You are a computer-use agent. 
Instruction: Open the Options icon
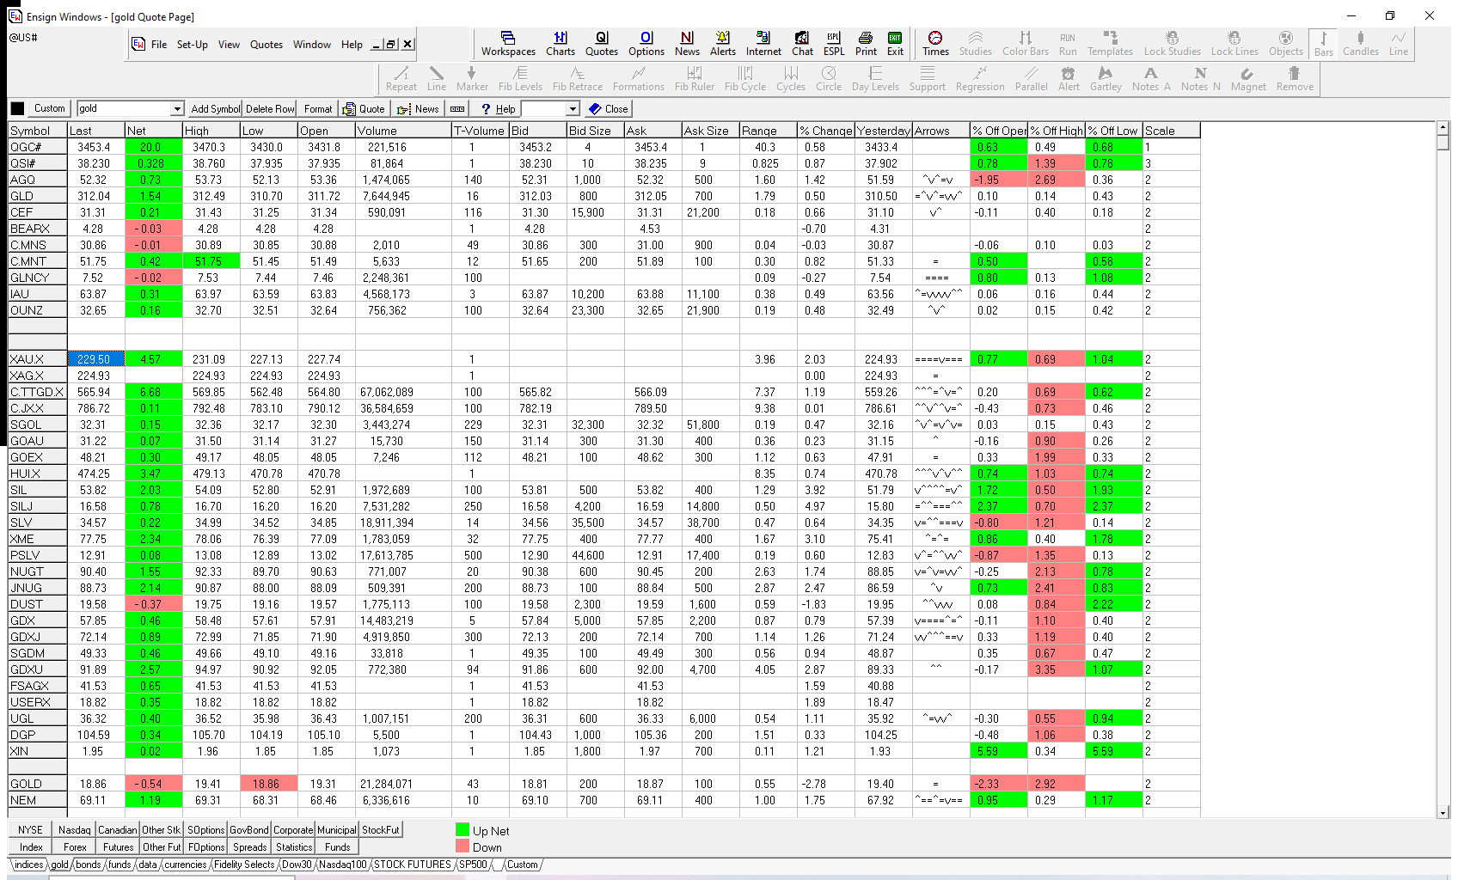[x=646, y=44]
